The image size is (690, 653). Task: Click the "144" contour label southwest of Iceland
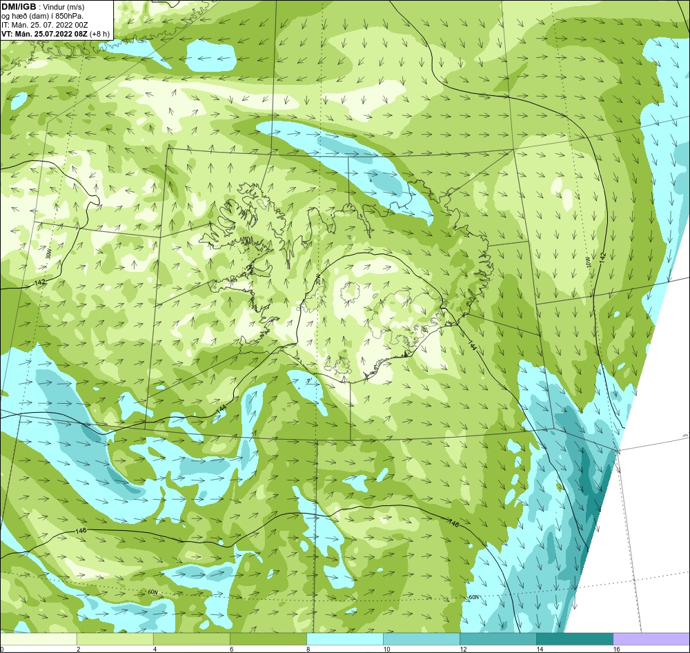click(221, 409)
